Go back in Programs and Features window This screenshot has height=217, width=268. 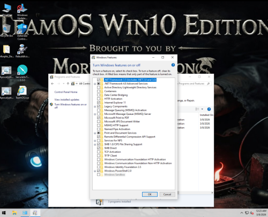[x=53, y=83]
